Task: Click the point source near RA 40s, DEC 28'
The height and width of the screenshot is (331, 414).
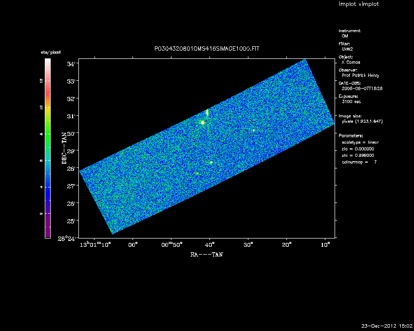Action: click(211, 162)
